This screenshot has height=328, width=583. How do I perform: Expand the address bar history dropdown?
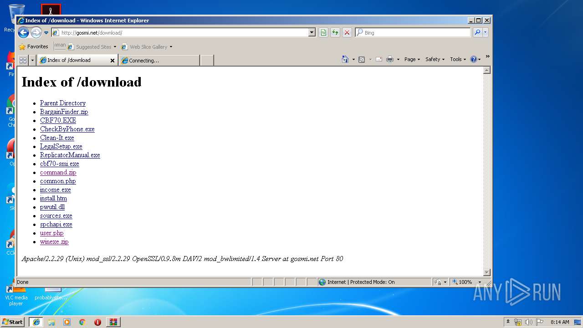point(312,33)
